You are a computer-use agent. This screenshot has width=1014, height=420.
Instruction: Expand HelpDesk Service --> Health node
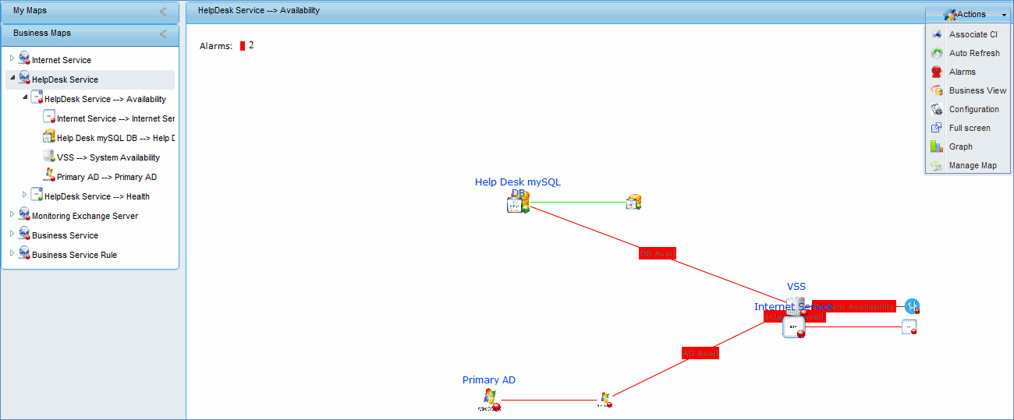(x=24, y=196)
